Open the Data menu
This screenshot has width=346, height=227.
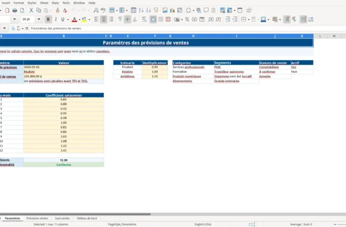pos(55,3)
